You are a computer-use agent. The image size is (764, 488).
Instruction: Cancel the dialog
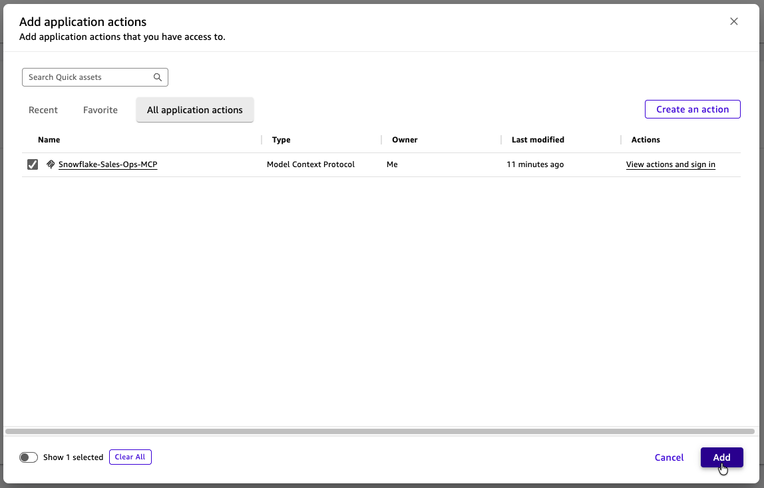coord(669,457)
